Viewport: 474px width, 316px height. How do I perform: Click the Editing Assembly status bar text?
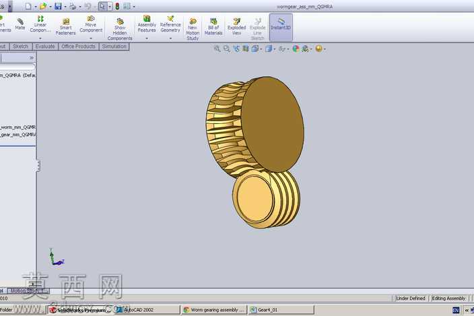(x=448, y=298)
